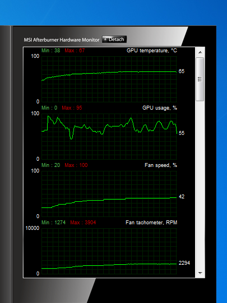Click the vertical scrollbar thumb grip
This screenshot has width=227, height=303.
(x=200, y=79)
